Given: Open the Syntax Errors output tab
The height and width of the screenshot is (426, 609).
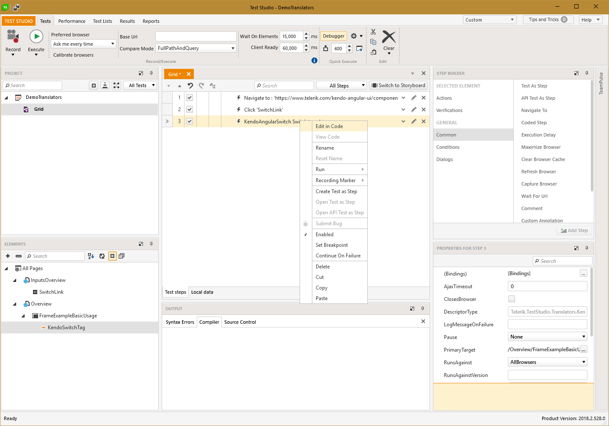Looking at the screenshot, I should click(180, 322).
